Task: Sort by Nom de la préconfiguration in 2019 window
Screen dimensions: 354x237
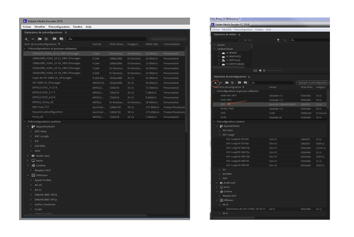Action: point(40,44)
